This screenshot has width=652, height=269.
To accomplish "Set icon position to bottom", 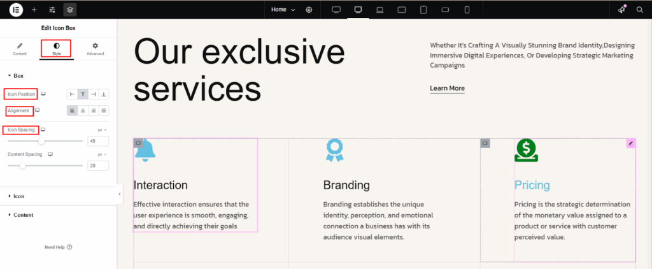I will (104, 94).
